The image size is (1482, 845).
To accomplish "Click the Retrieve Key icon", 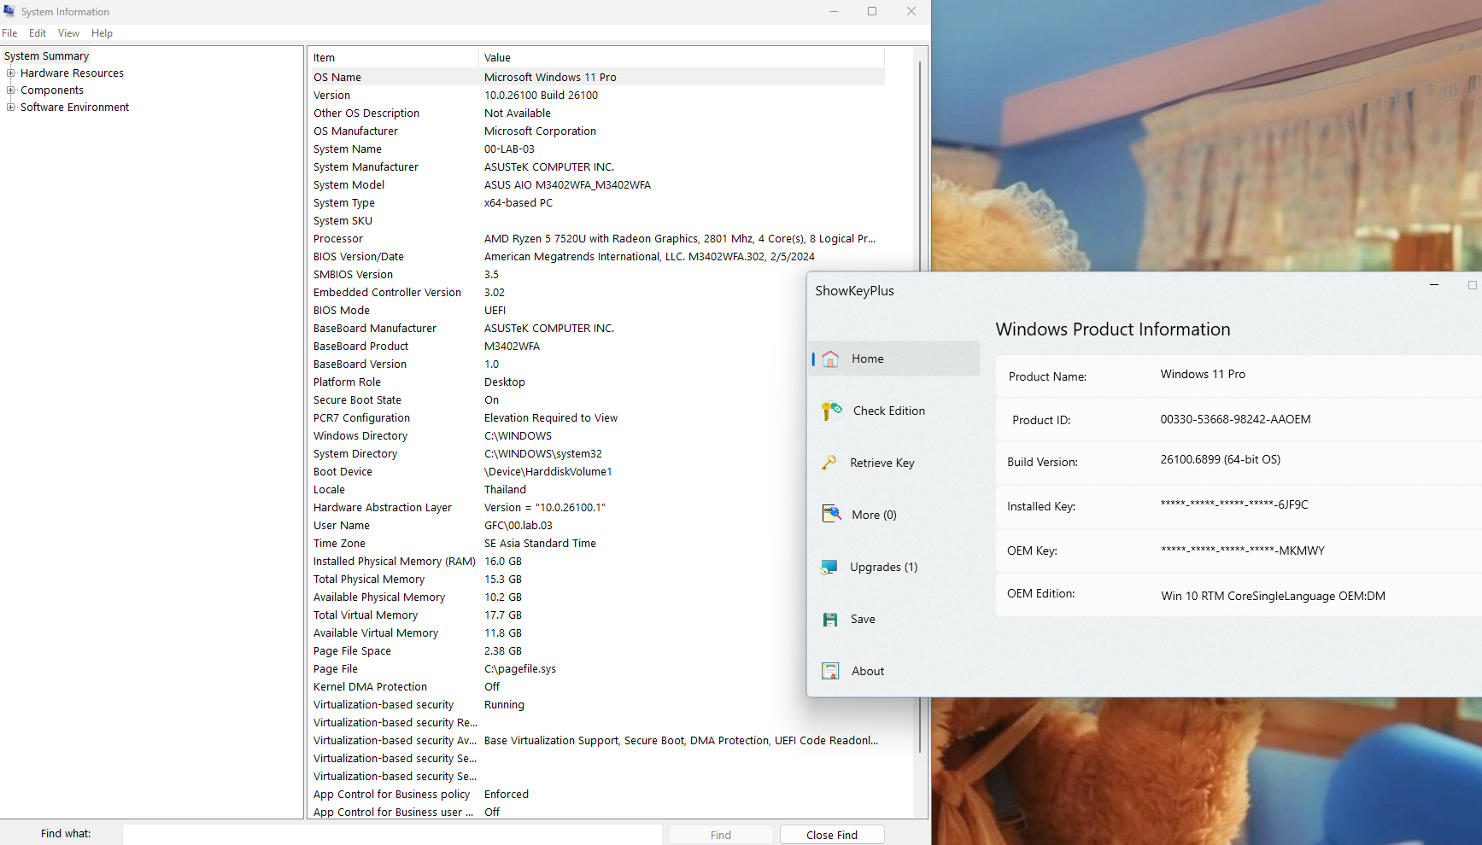I will pyautogui.click(x=829, y=463).
